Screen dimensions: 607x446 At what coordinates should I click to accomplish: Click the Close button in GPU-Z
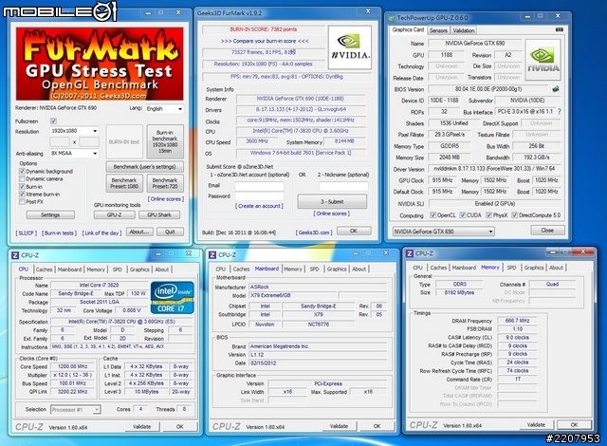pyautogui.click(x=547, y=231)
